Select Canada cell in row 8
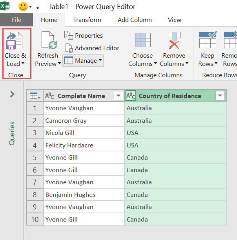The width and height of the screenshot is (237, 240). pyautogui.click(x=175, y=195)
